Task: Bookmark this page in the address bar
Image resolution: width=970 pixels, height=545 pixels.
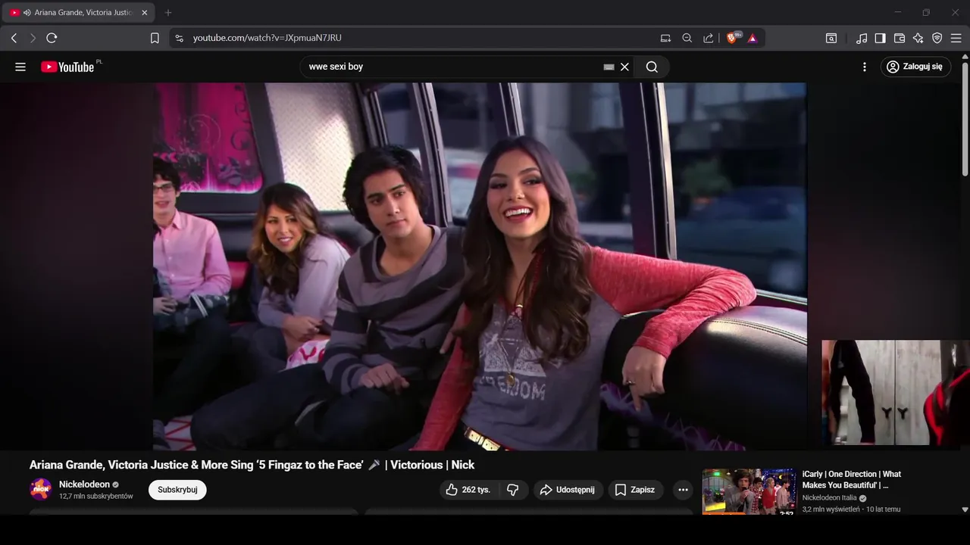Action: tap(155, 38)
